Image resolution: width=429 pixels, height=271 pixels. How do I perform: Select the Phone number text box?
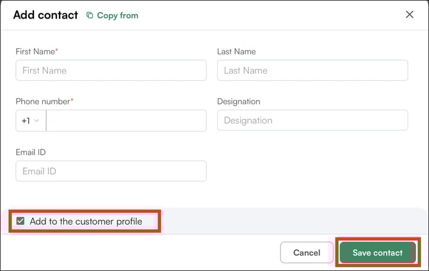[126, 120]
